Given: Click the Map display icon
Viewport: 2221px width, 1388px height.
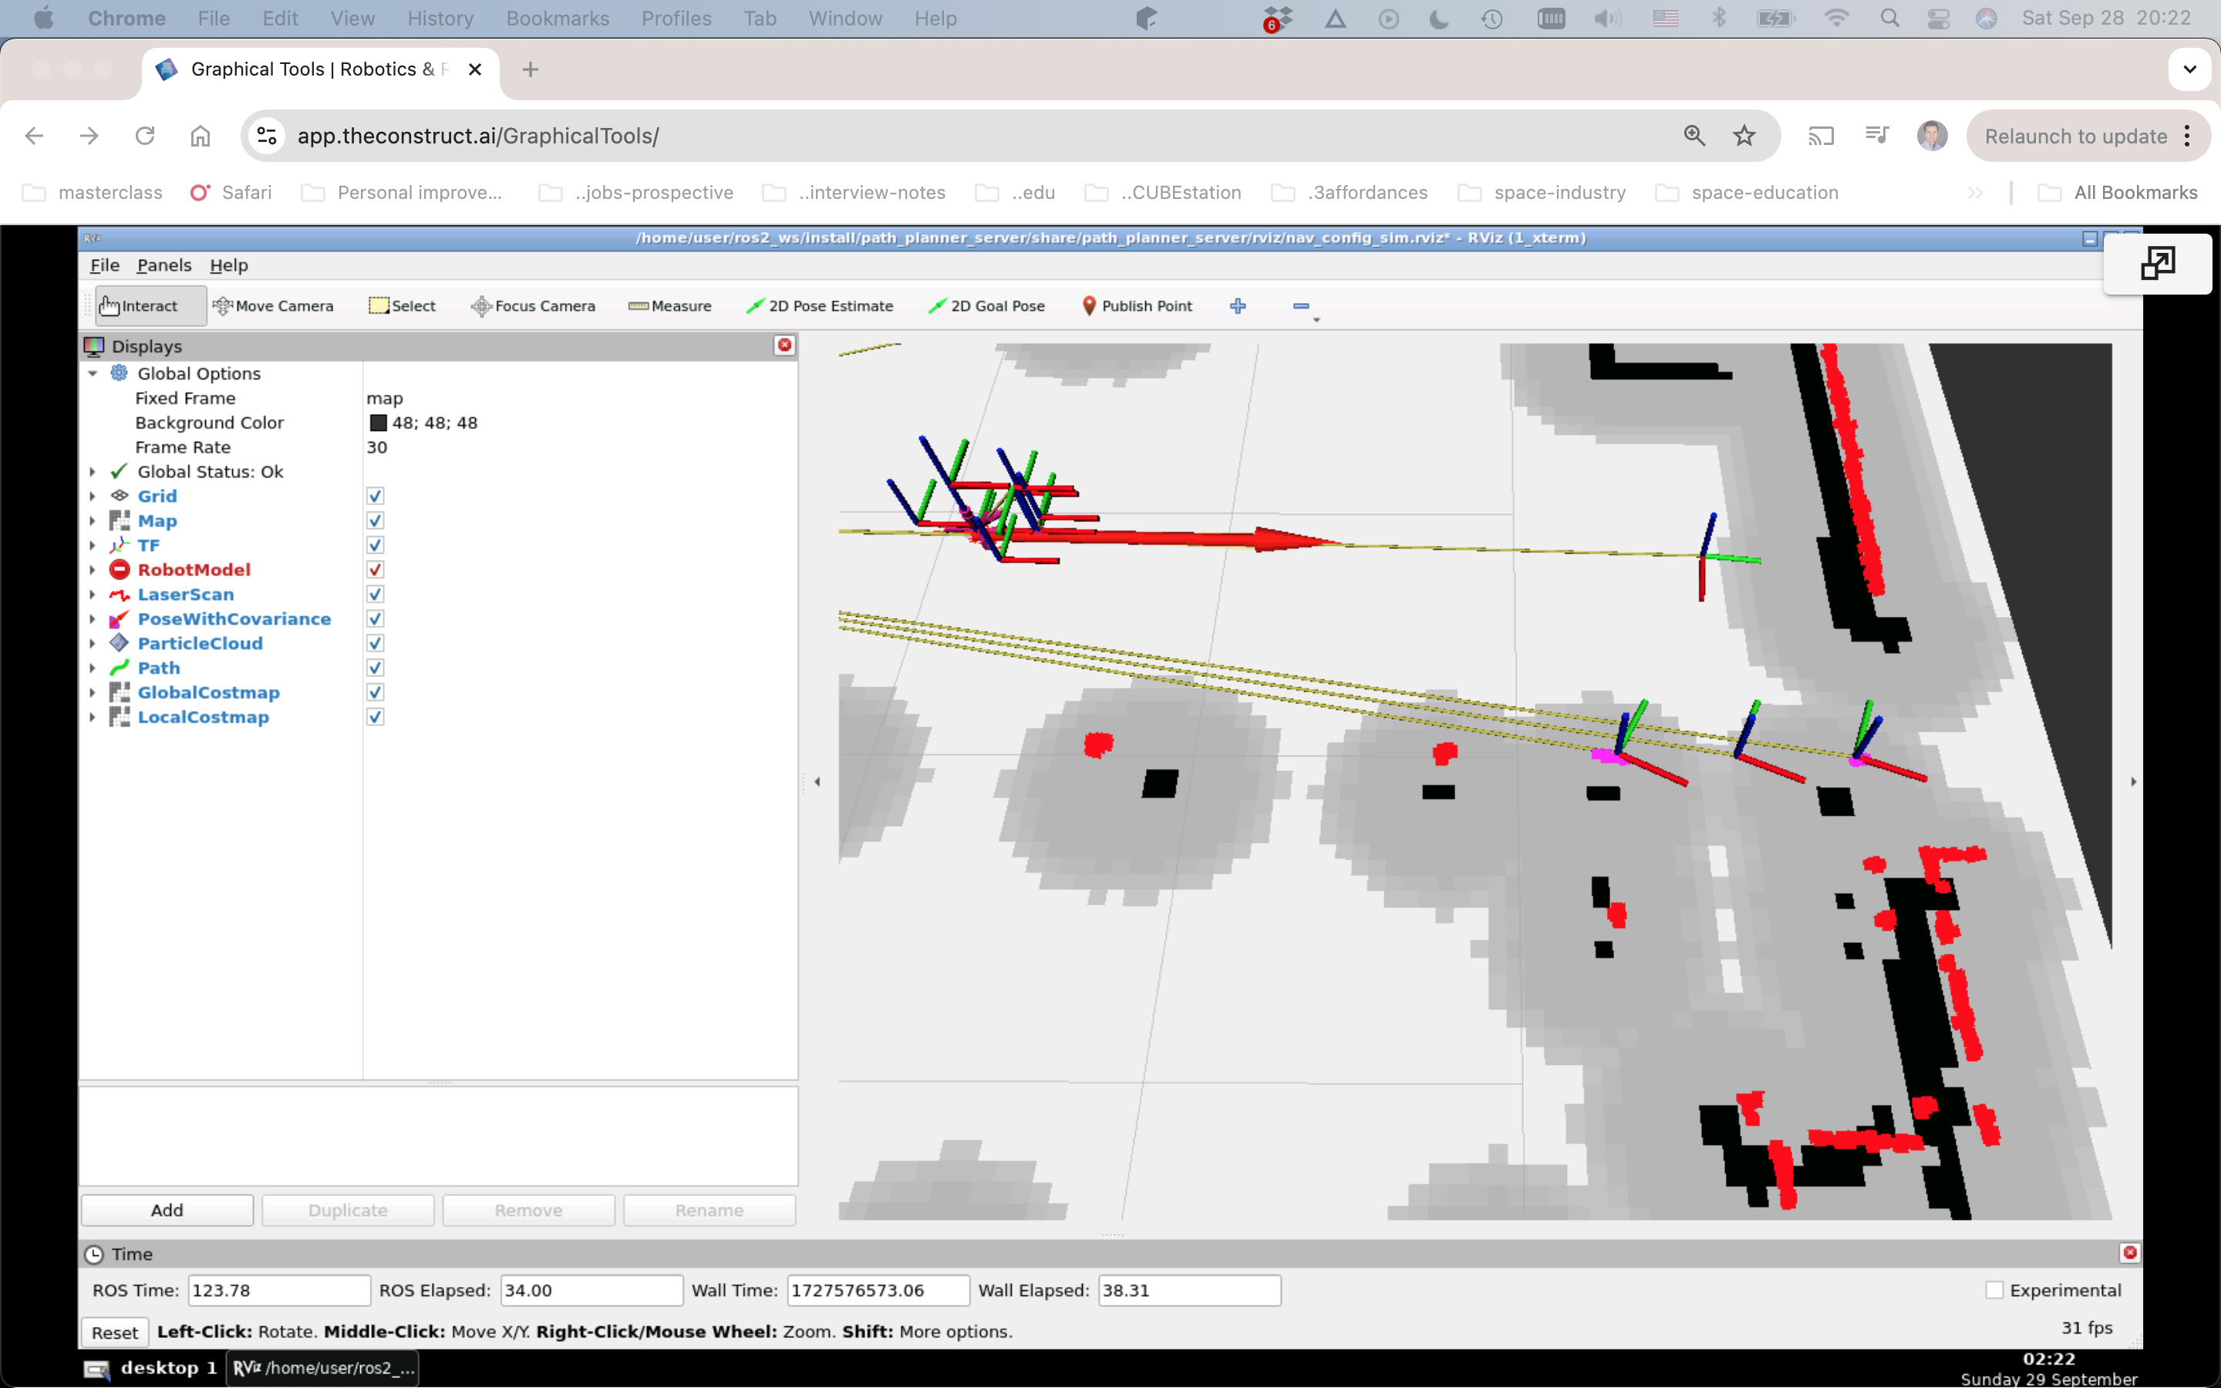Looking at the screenshot, I should (120, 520).
